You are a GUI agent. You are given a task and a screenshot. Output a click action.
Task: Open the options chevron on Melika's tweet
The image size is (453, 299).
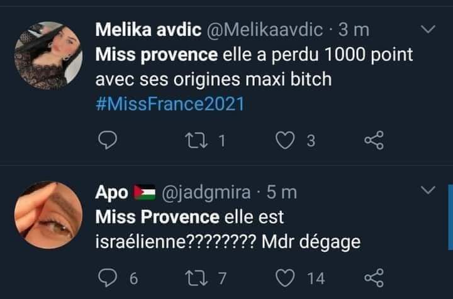[428, 30]
